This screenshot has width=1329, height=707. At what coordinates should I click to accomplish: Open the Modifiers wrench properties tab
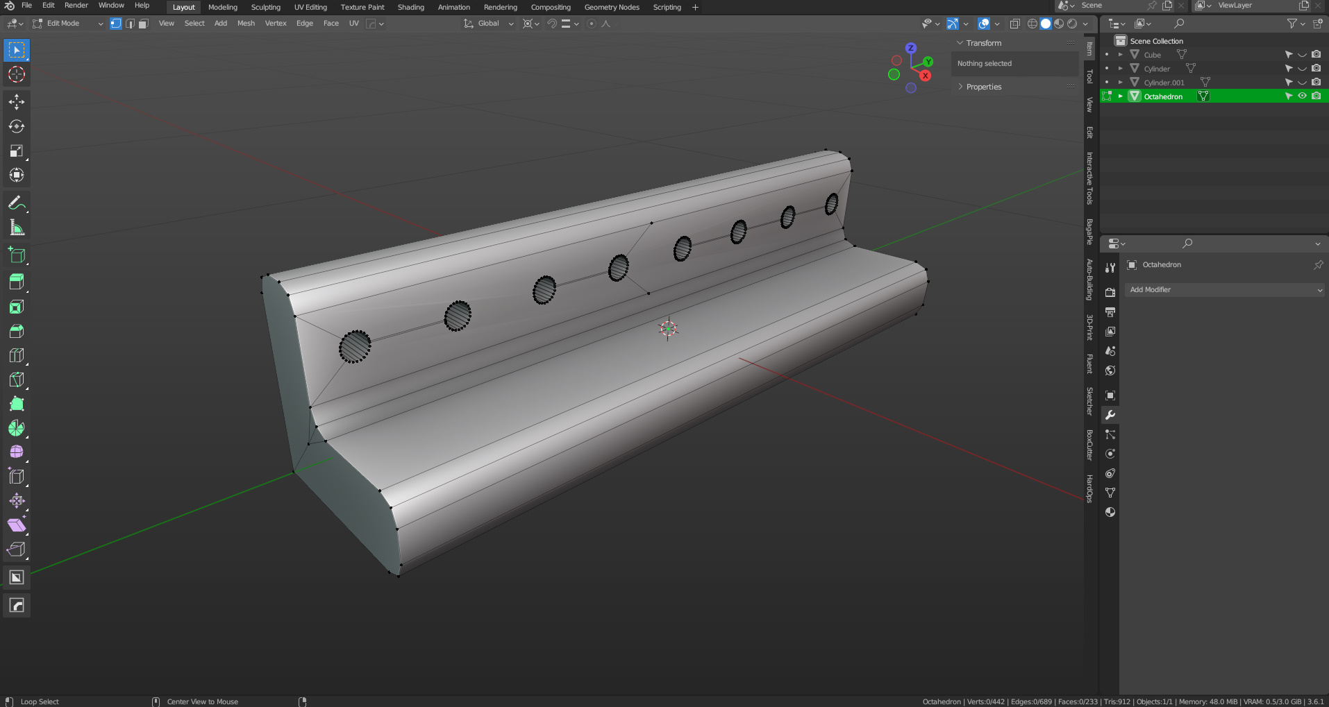pyautogui.click(x=1110, y=415)
